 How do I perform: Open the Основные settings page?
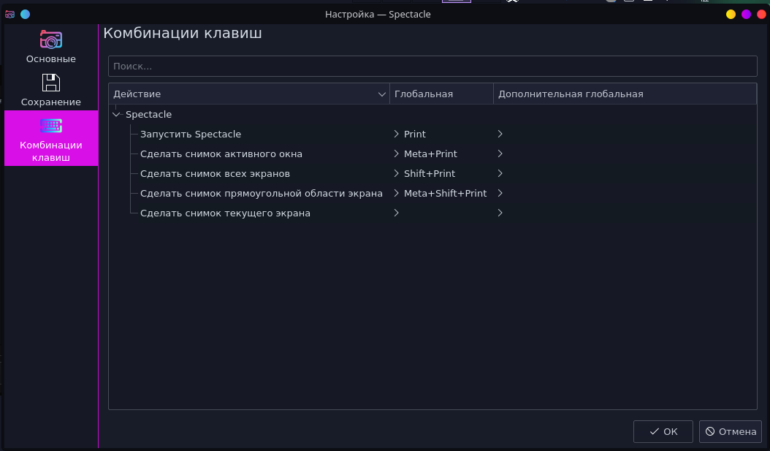[x=51, y=47]
